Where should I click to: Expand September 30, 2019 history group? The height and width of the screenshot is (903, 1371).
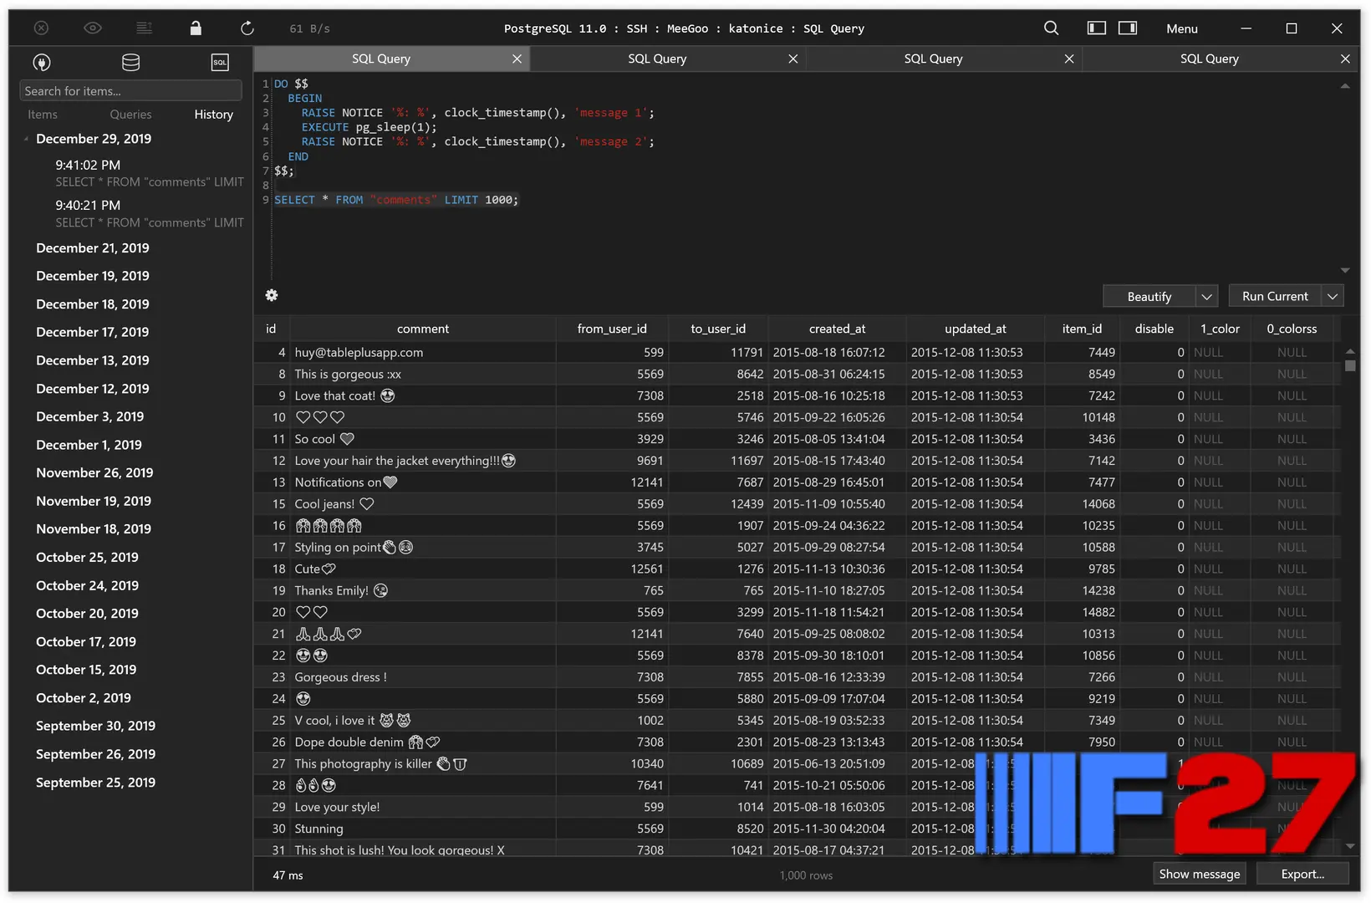click(95, 726)
